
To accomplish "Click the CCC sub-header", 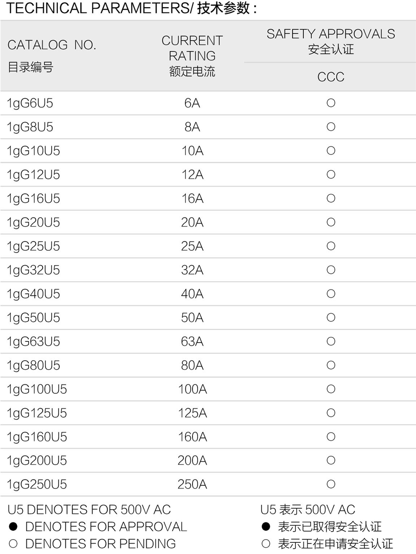I will pyautogui.click(x=331, y=77).
